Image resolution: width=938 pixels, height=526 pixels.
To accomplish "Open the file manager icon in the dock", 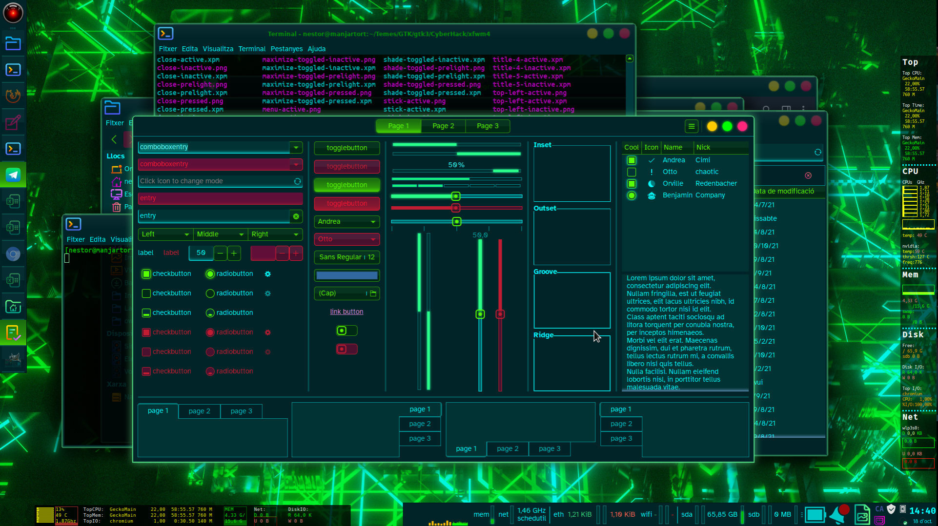I will (13, 44).
